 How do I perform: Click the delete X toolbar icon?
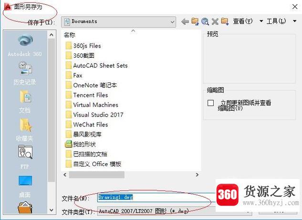pos(215,21)
